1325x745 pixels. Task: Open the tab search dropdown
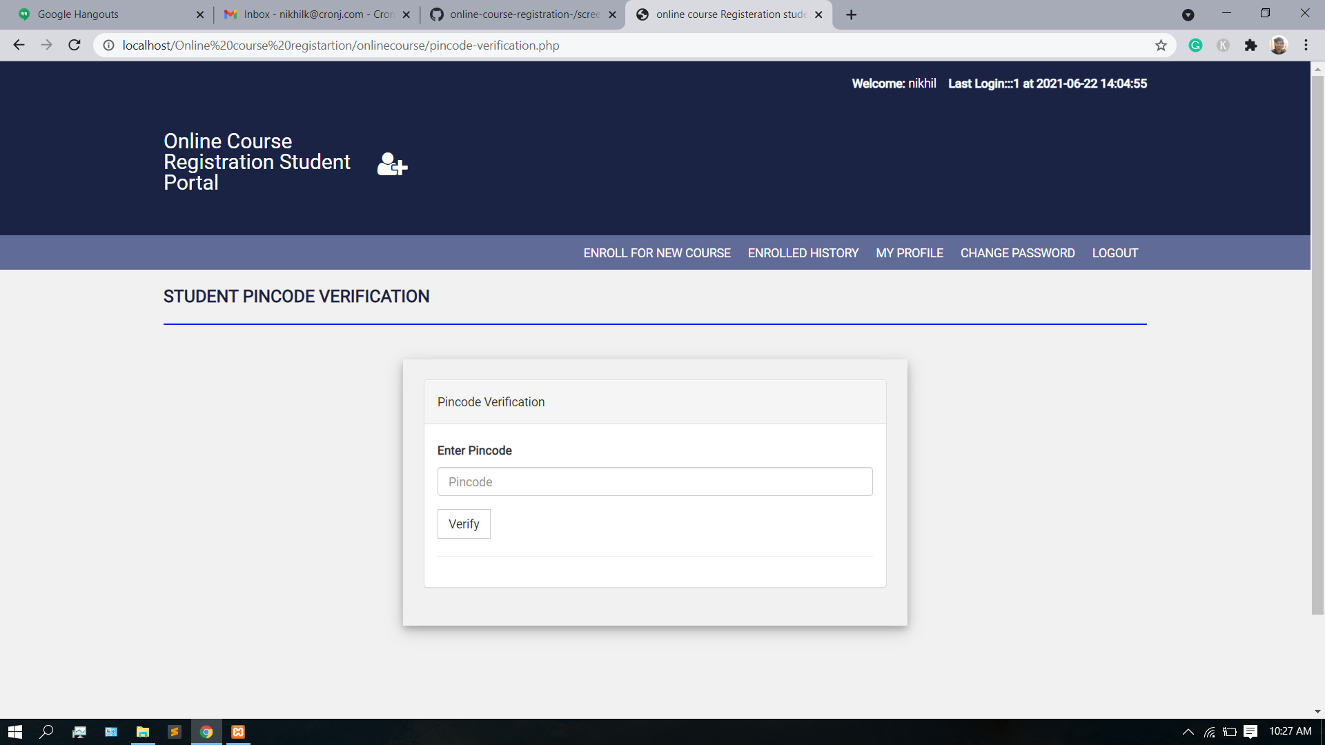1188,14
